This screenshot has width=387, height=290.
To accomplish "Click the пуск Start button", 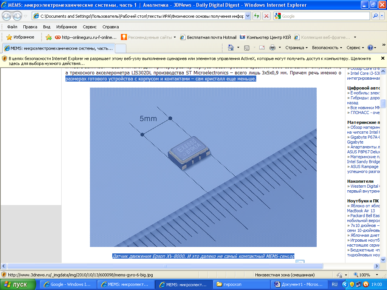I will 17,284.
